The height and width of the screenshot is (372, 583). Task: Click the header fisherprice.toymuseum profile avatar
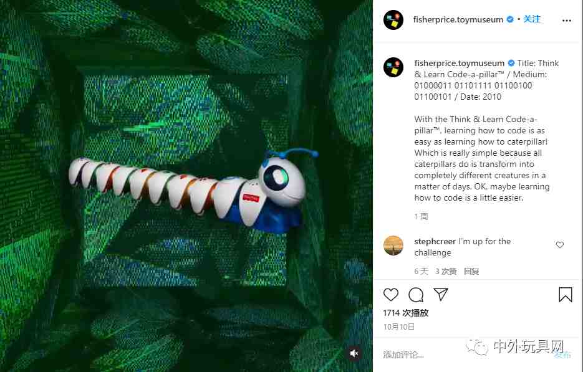pyautogui.click(x=393, y=20)
